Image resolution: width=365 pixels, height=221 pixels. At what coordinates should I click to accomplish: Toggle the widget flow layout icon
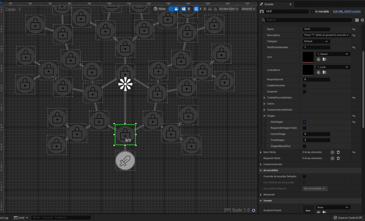point(184,9)
